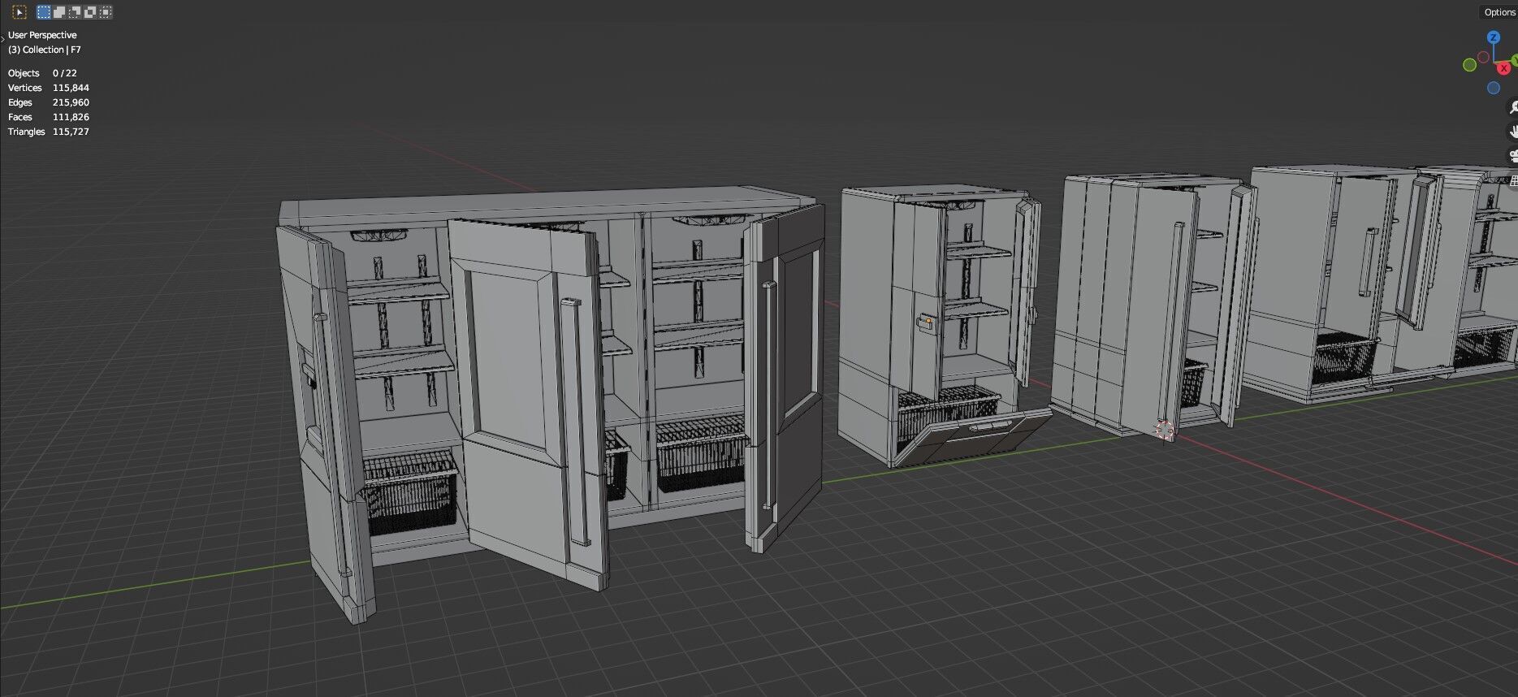Click the 'Vertices' statistics label
Screen dimensions: 1518x697
pyautogui.click(x=25, y=88)
